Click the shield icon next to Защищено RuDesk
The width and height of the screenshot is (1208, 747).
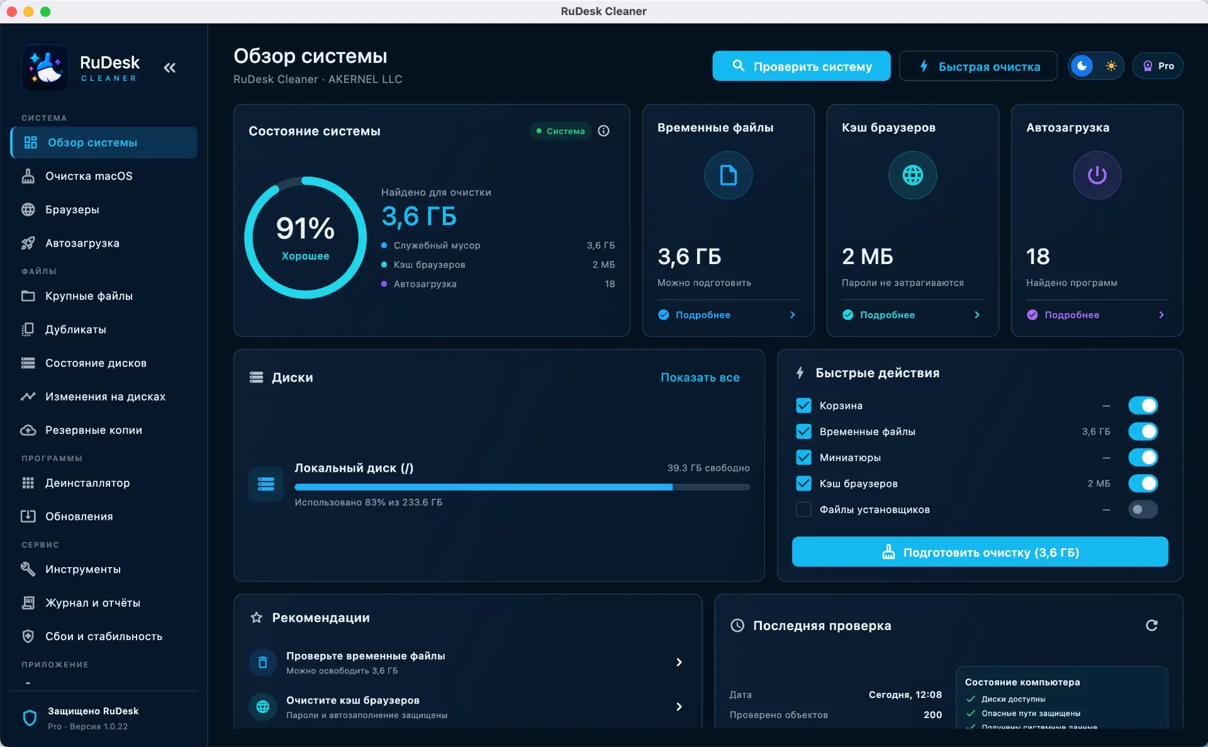pos(30,718)
